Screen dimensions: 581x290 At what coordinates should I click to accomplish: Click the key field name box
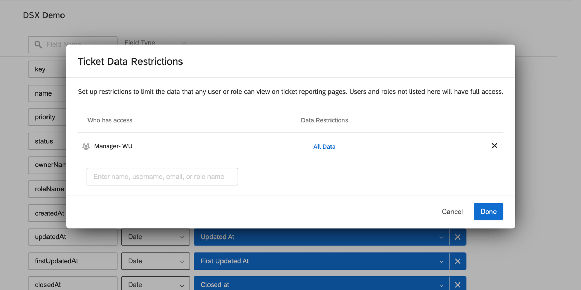click(48, 69)
